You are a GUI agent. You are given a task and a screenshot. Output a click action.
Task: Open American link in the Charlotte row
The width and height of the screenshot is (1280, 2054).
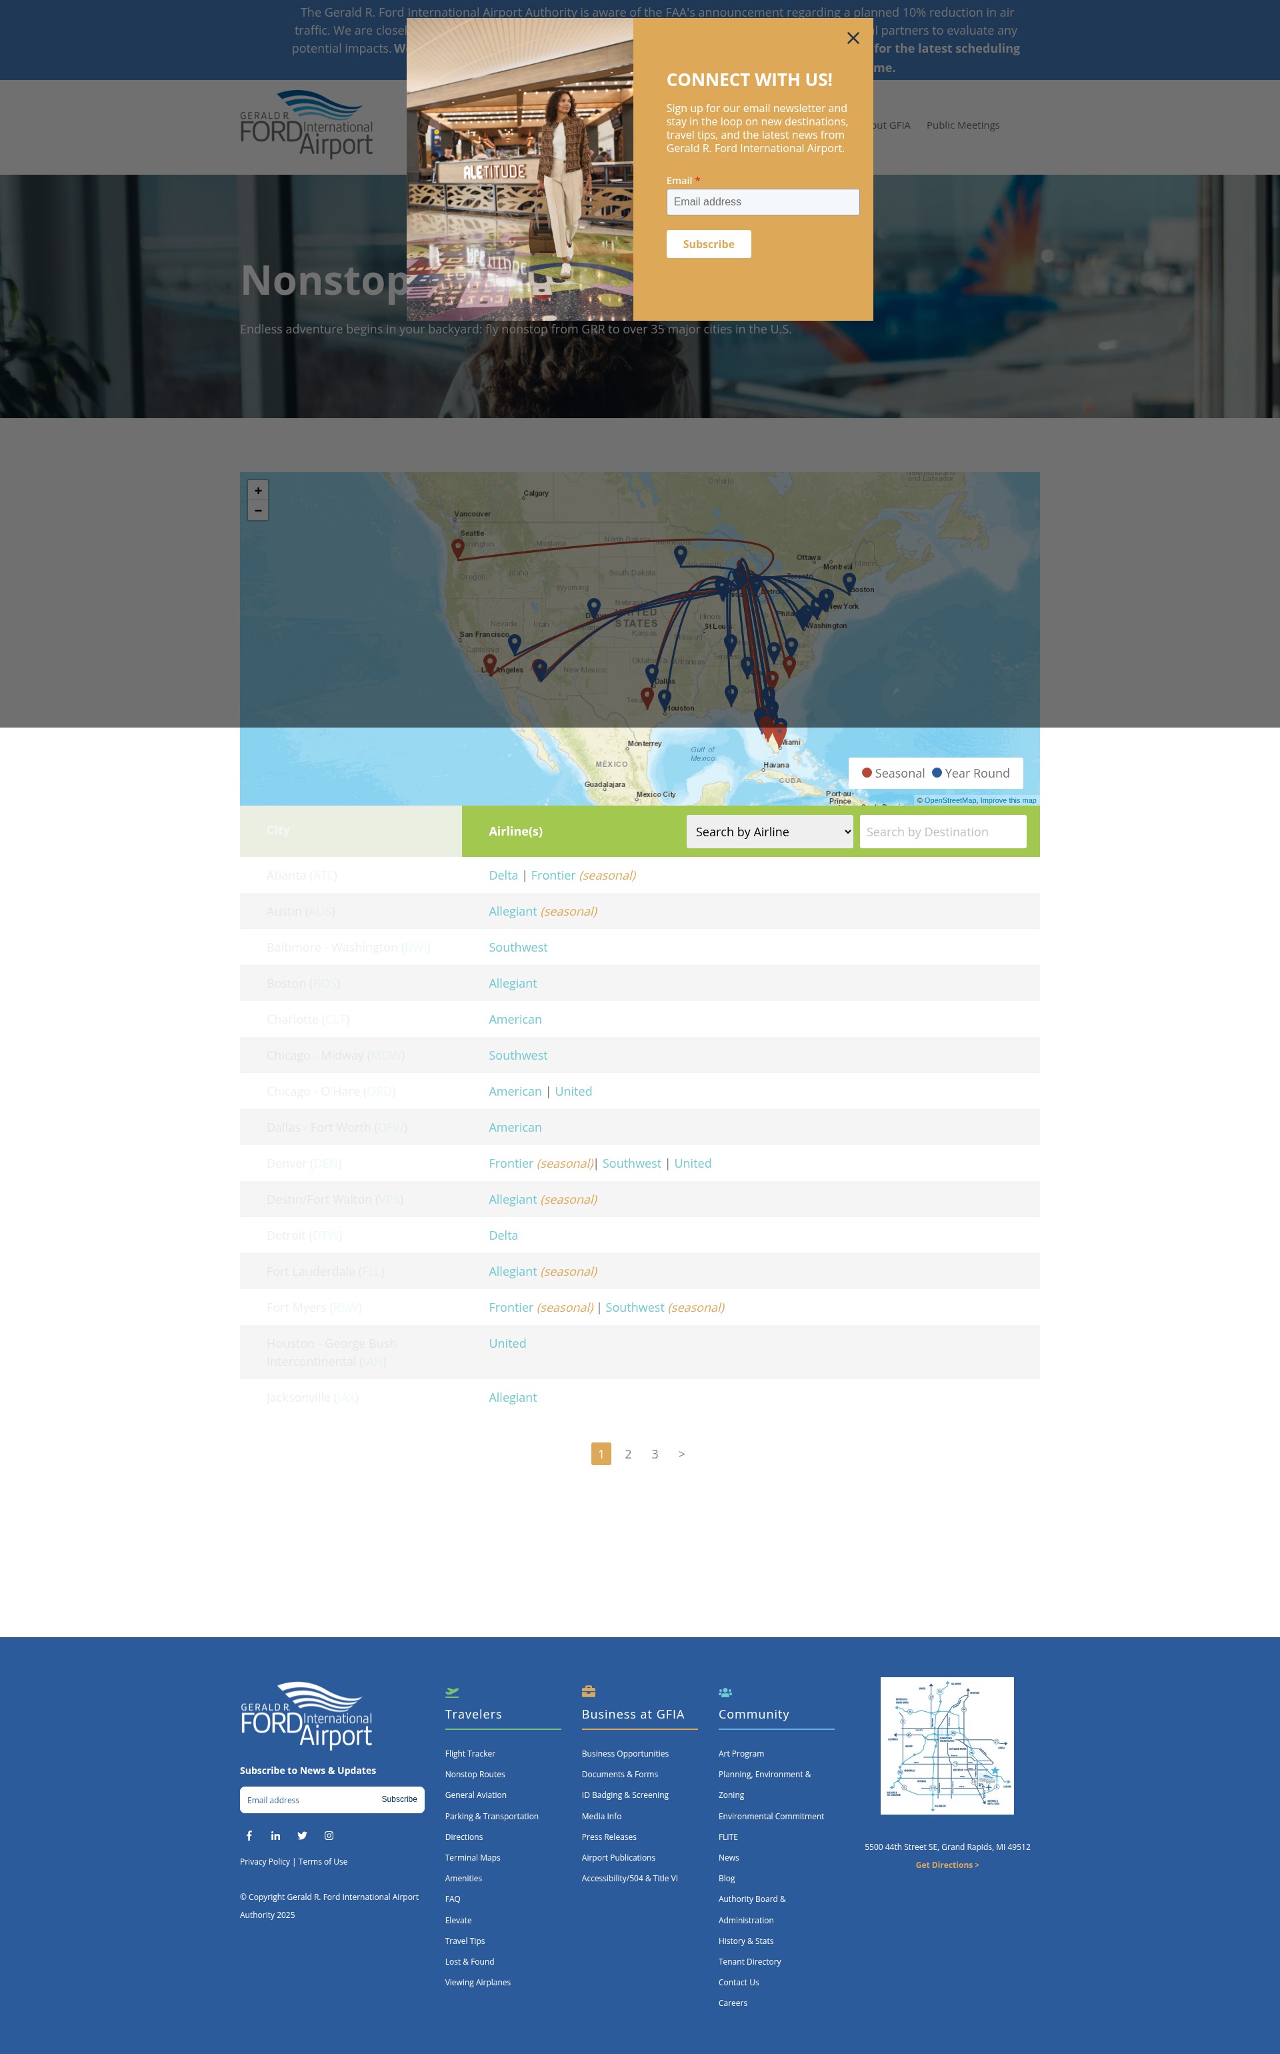coord(515,1020)
